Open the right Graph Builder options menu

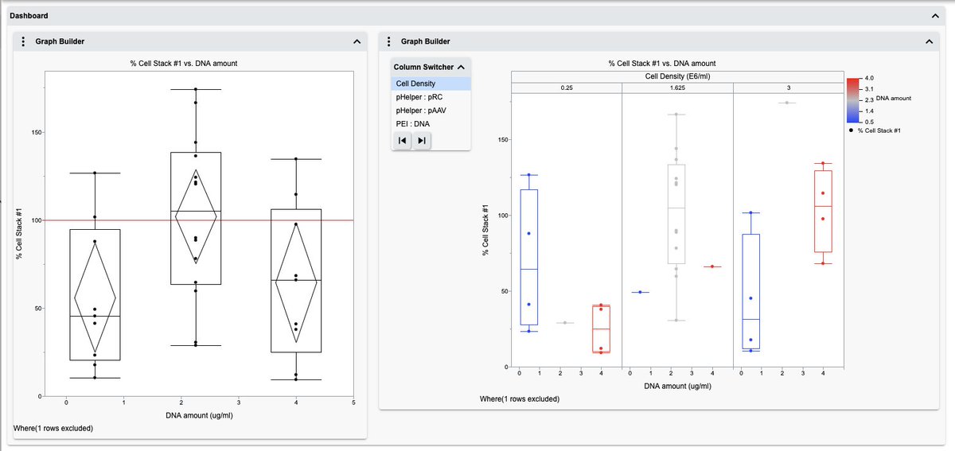(x=388, y=41)
